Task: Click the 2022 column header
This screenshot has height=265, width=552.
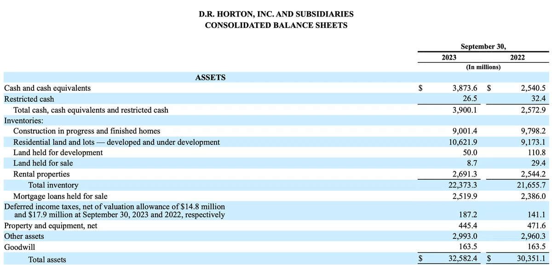Action: click(x=517, y=57)
